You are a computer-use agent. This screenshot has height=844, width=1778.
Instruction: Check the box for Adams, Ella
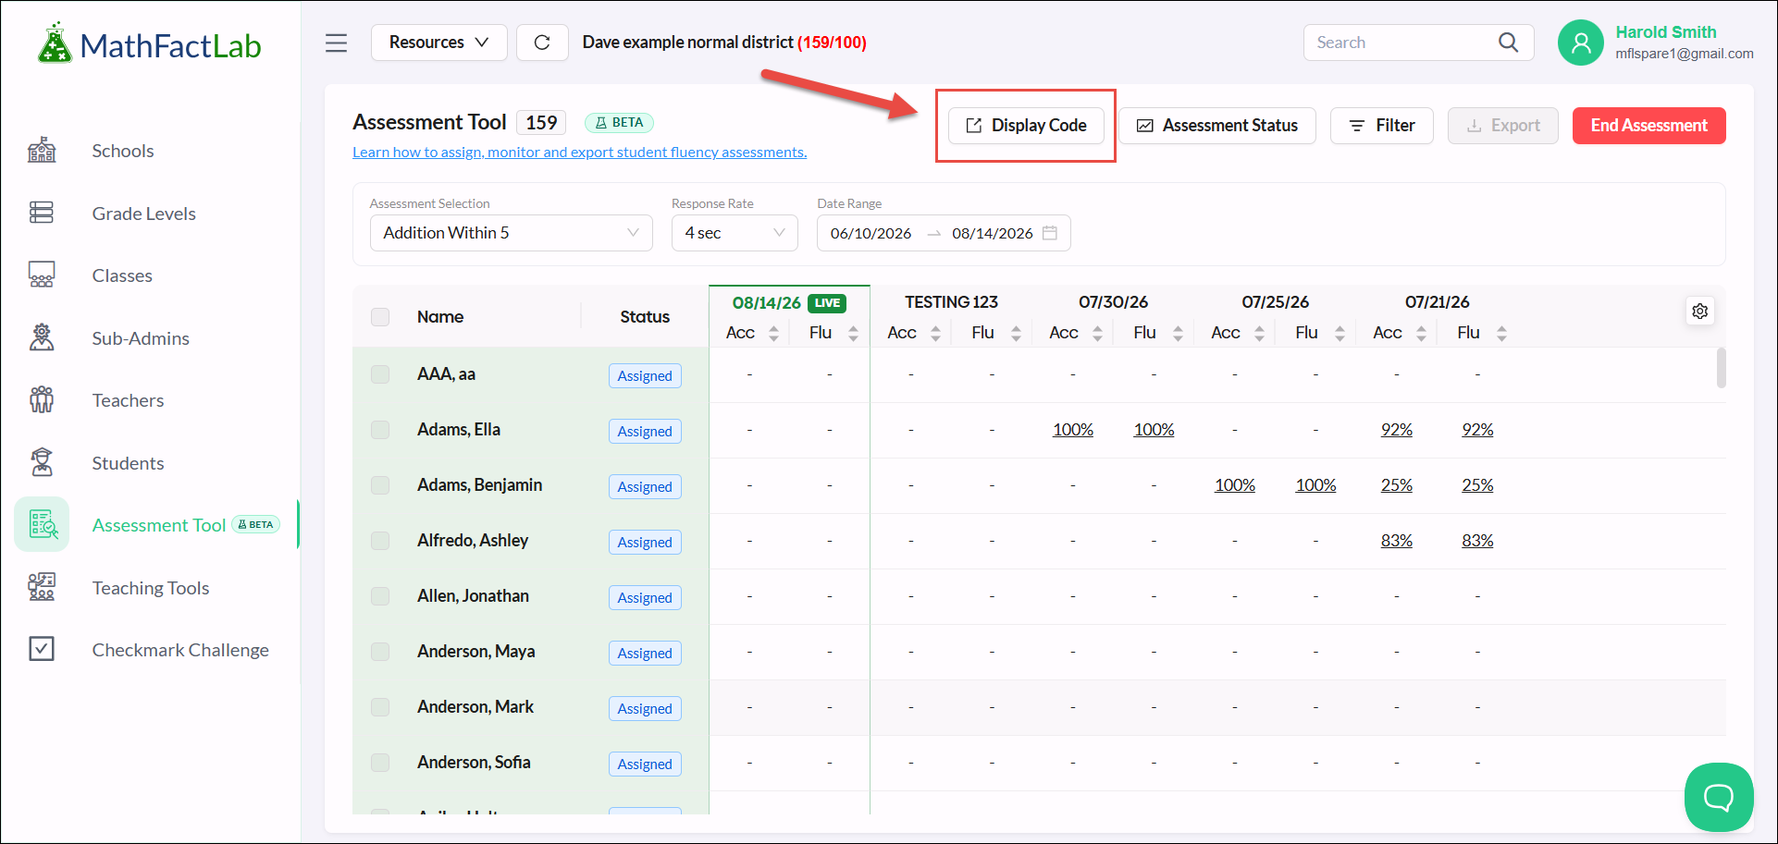click(x=380, y=430)
